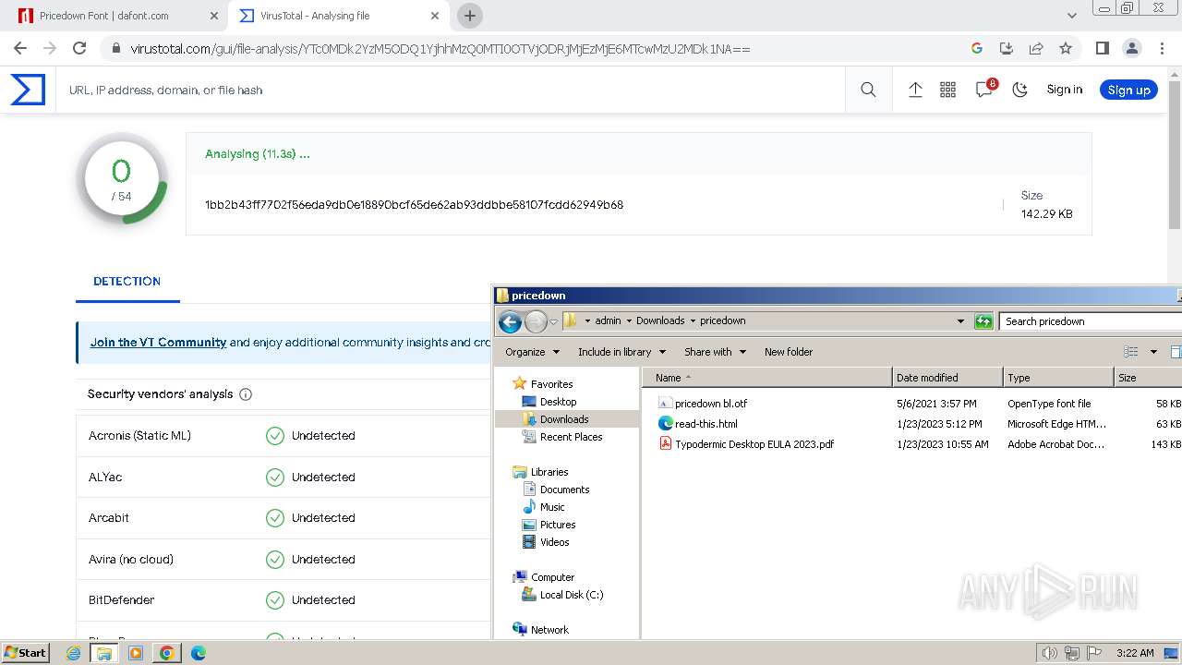Sort files by Type column
The width and height of the screenshot is (1182, 665).
click(x=1058, y=378)
